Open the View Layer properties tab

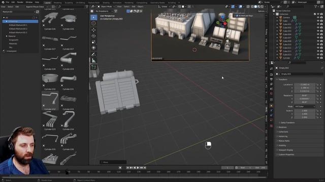(x=271, y=84)
